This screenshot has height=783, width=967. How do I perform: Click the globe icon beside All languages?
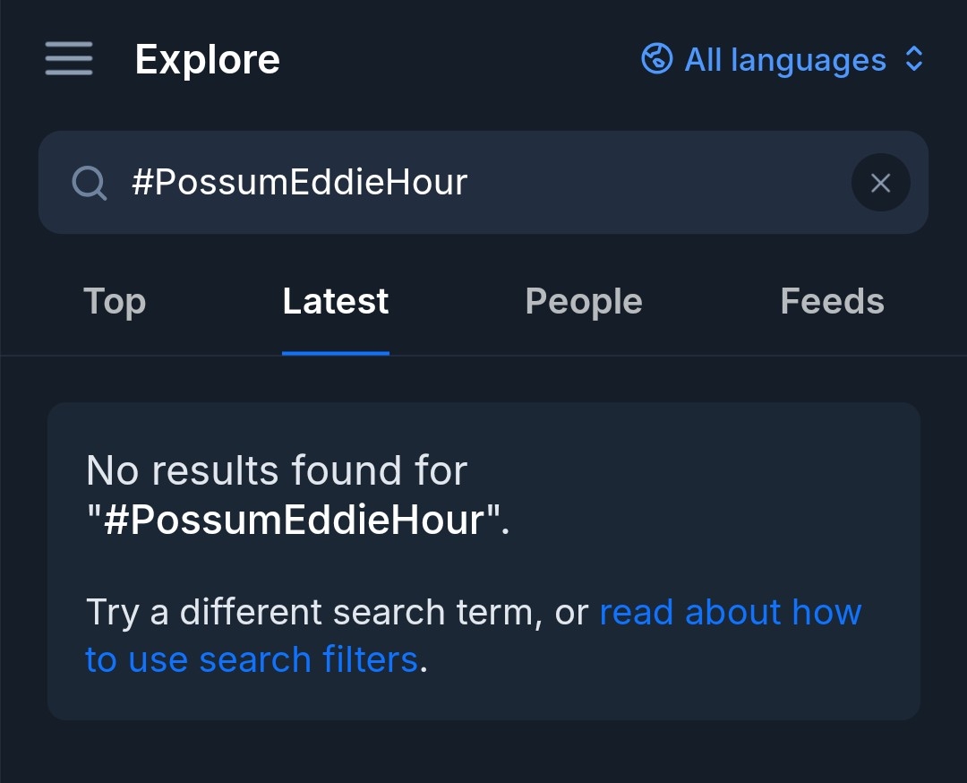click(657, 59)
